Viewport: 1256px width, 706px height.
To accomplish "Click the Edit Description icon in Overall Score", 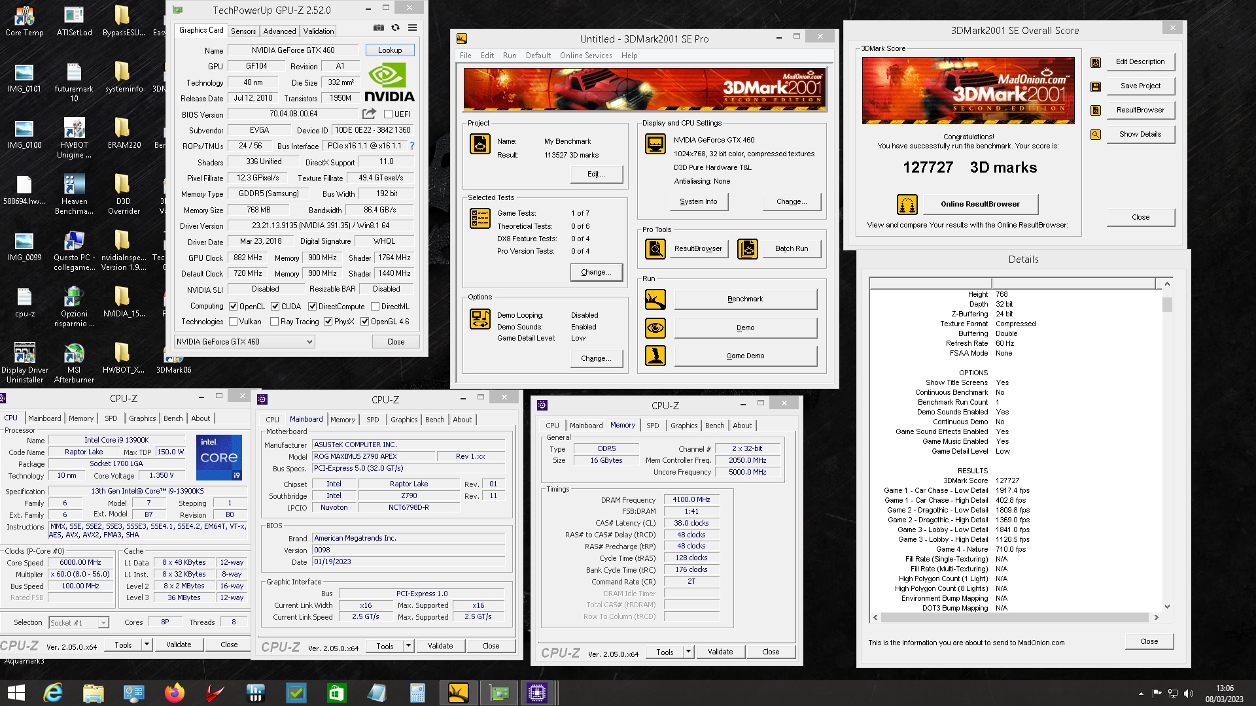I will [x=1096, y=63].
